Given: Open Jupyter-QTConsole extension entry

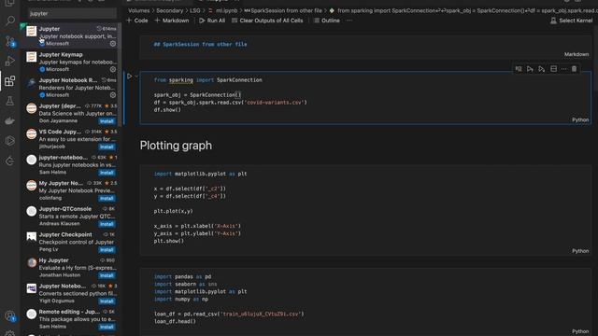Looking at the screenshot, I should 71,217.
